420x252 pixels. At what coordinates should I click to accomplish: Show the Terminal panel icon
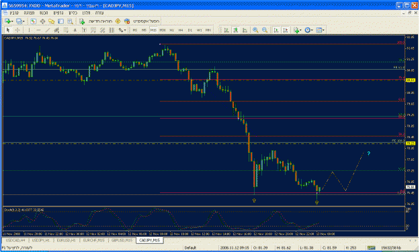60,21
